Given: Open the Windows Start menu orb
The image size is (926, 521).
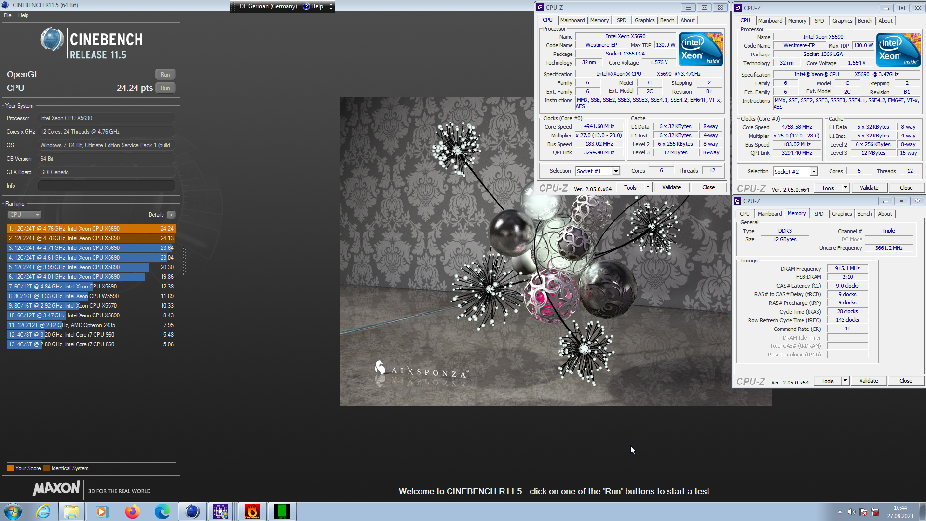Looking at the screenshot, I should 13,511.
